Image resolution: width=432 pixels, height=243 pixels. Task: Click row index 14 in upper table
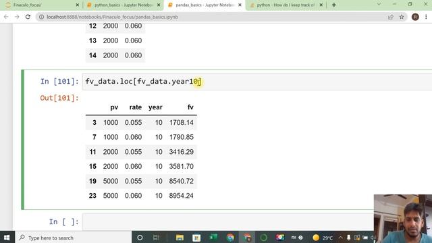[92, 55]
